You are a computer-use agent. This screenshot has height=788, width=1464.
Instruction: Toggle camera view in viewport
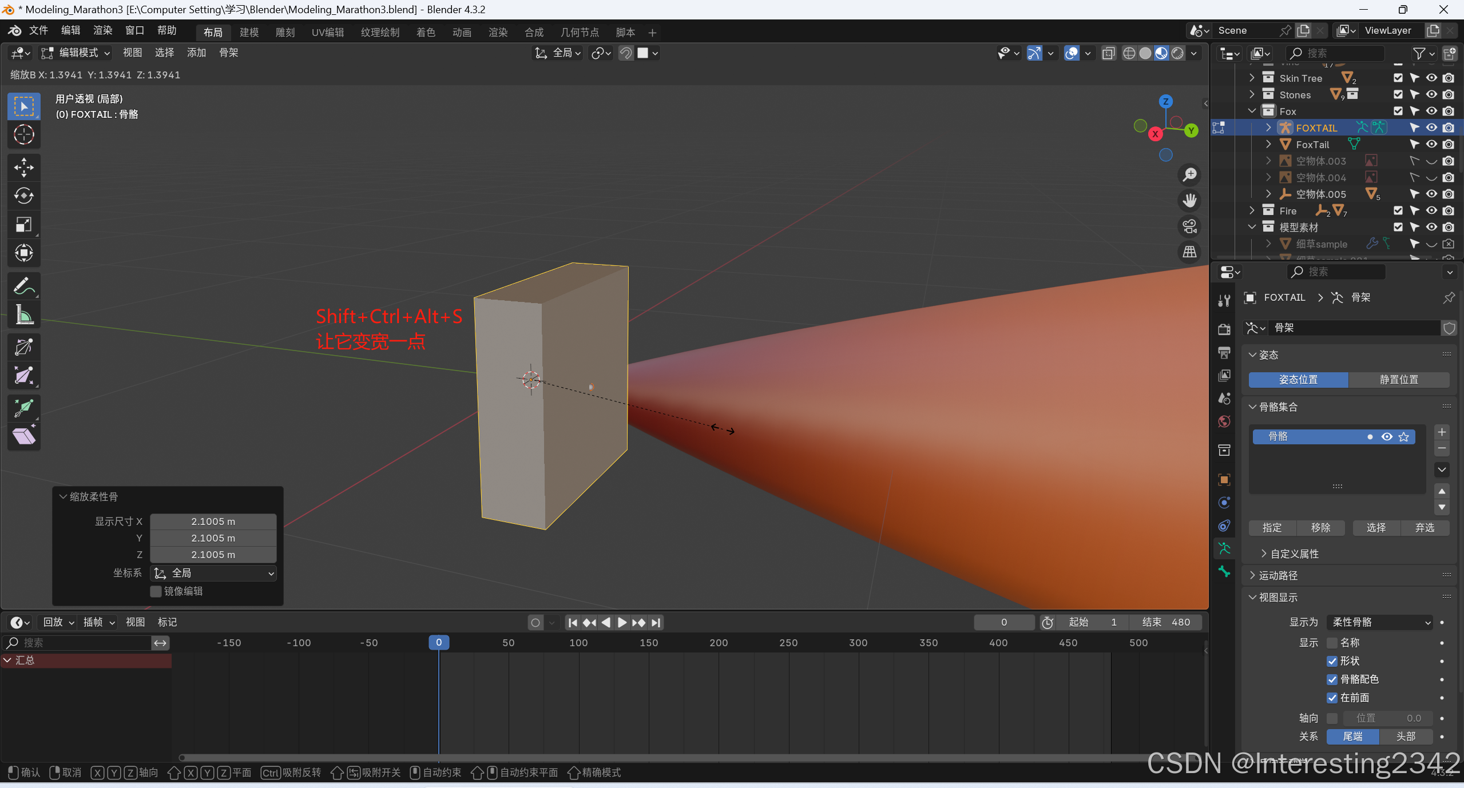tap(1190, 226)
